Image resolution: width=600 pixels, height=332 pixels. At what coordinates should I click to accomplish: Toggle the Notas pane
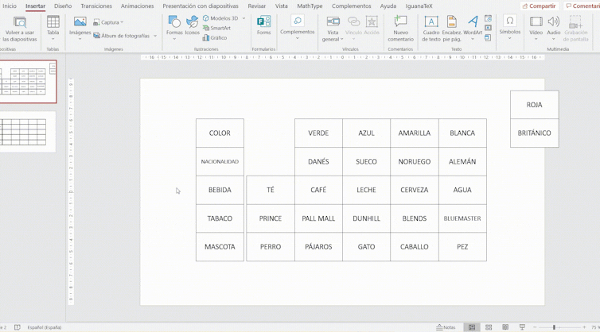coord(446,327)
